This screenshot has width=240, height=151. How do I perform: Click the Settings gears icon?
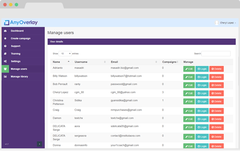tap(5, 61)
